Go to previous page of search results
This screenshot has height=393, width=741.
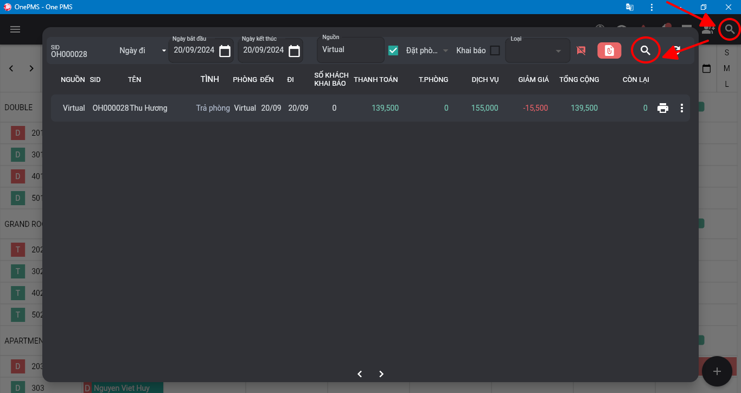[360, 374]
